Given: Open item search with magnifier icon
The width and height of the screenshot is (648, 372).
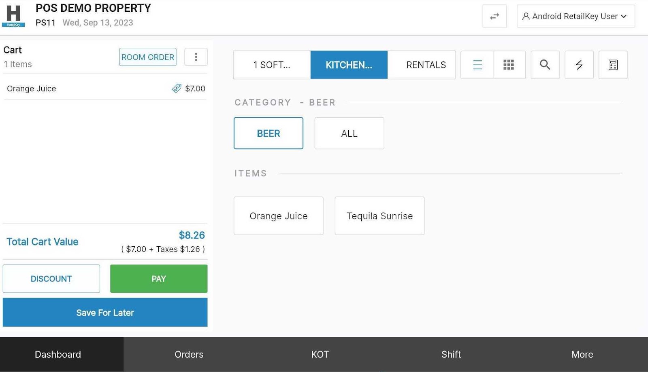Looking at the screenshot, I should [x=545, y=65].
